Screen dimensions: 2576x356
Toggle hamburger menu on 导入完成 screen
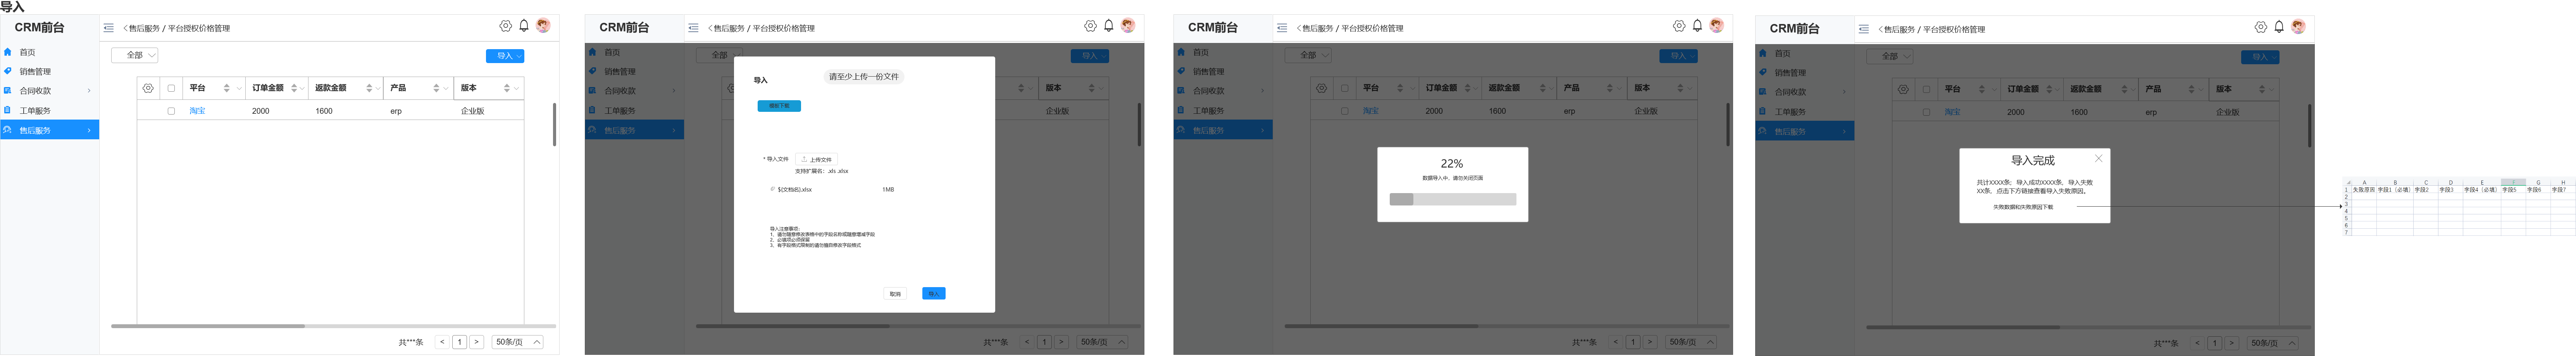(x=1864, y=29)
